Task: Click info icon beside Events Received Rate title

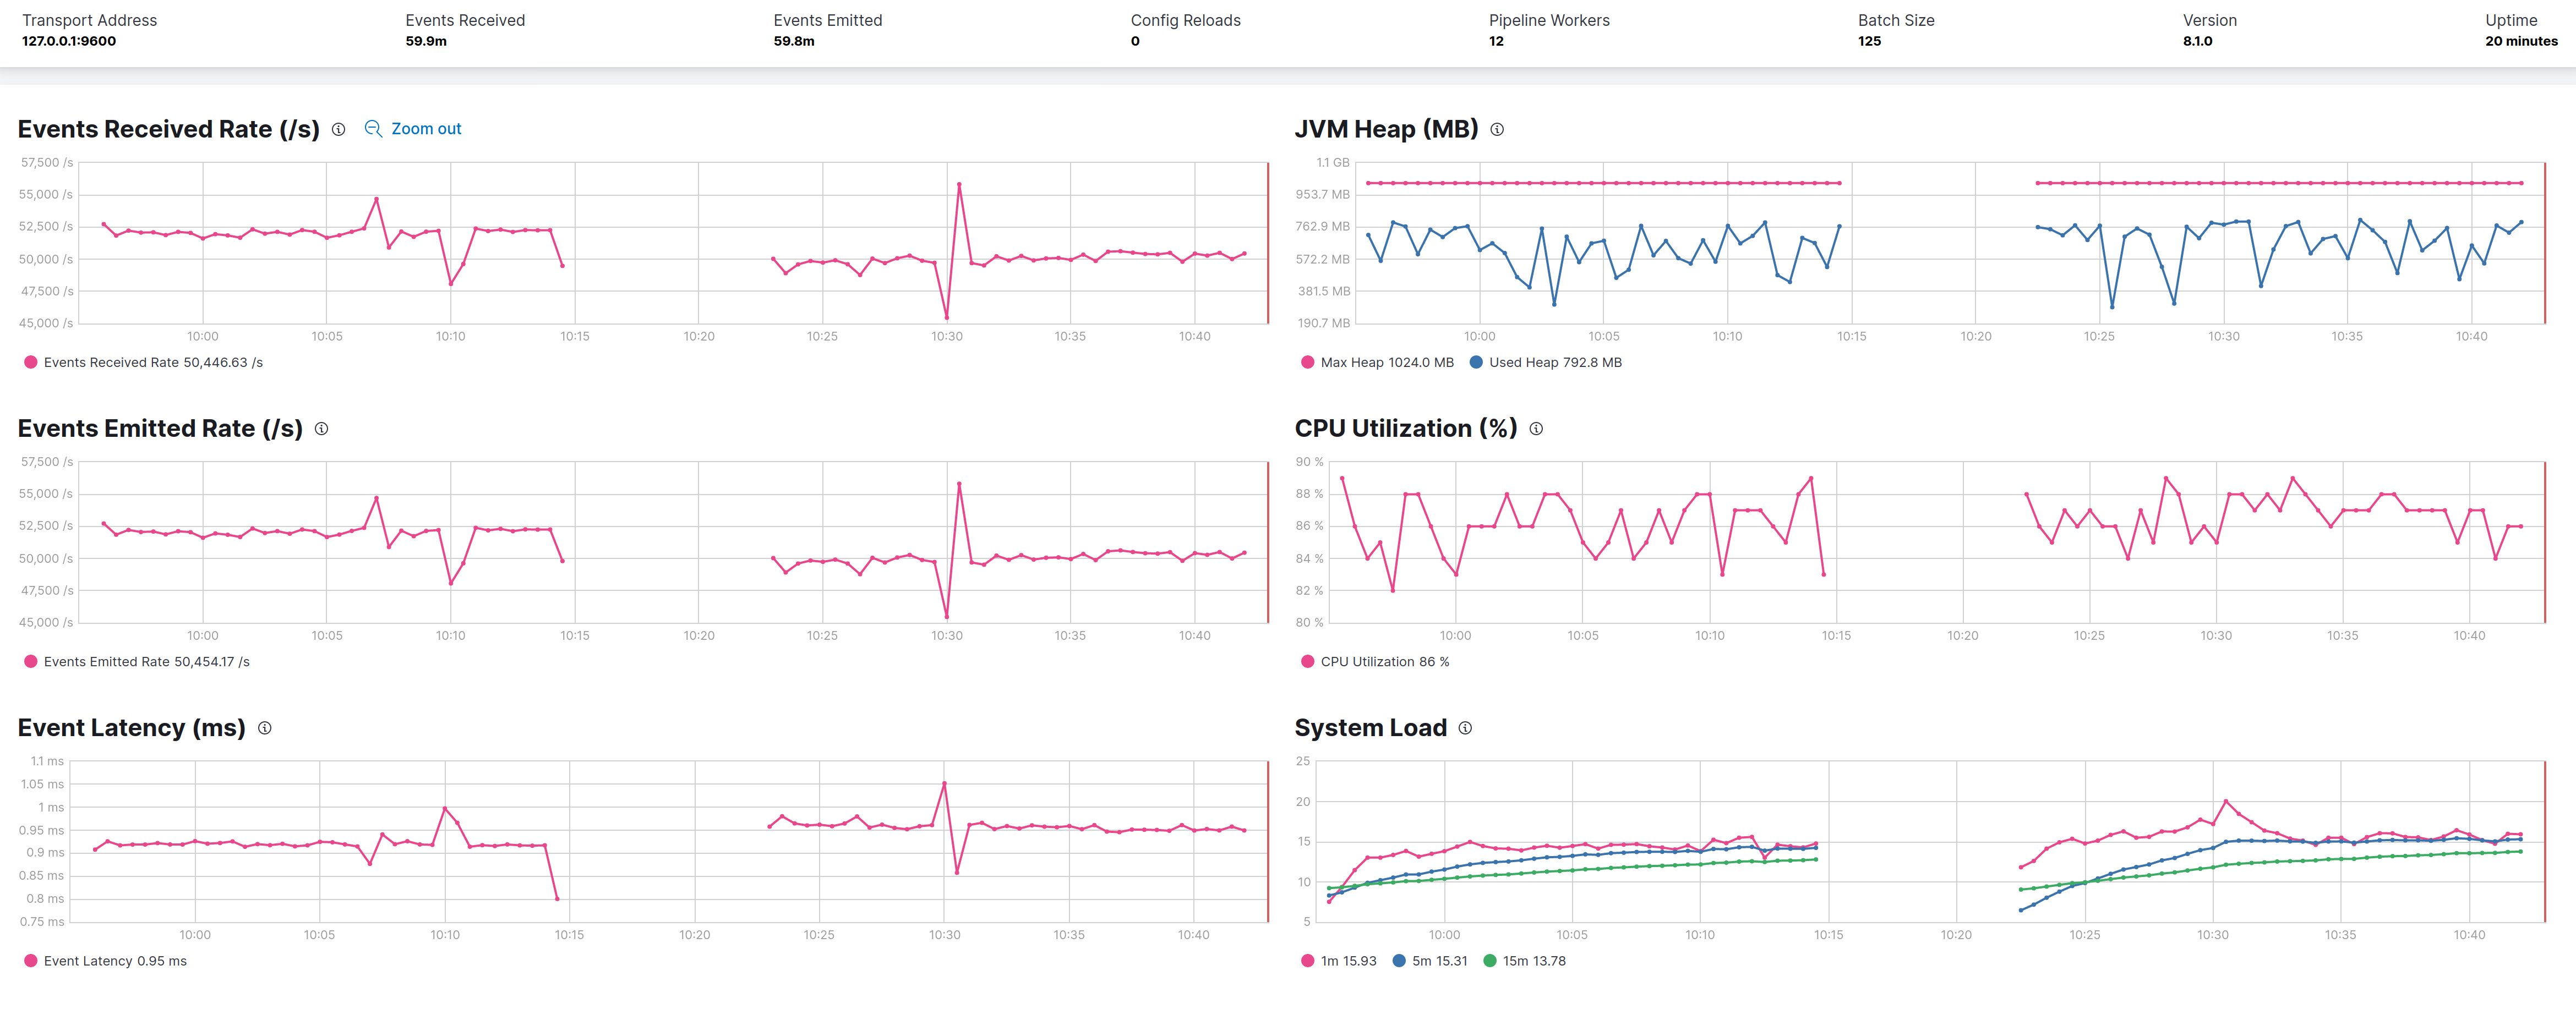Action: [338, 129]
